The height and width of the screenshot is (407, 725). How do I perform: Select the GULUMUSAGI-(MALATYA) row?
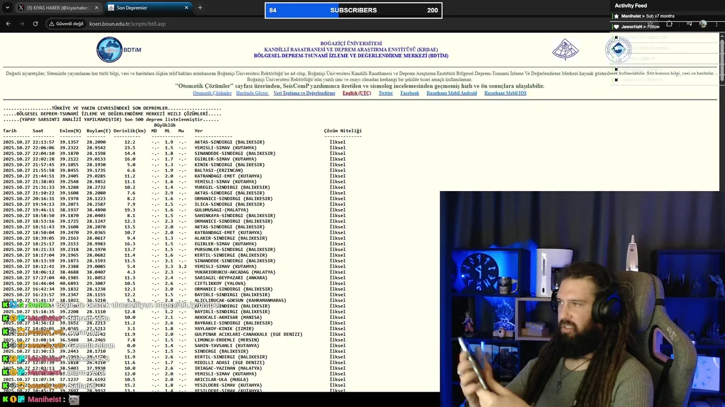tap(174, 210)
